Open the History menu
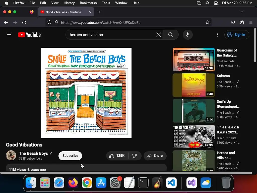This screenshot has width=257, height=193. pos(69,3)
